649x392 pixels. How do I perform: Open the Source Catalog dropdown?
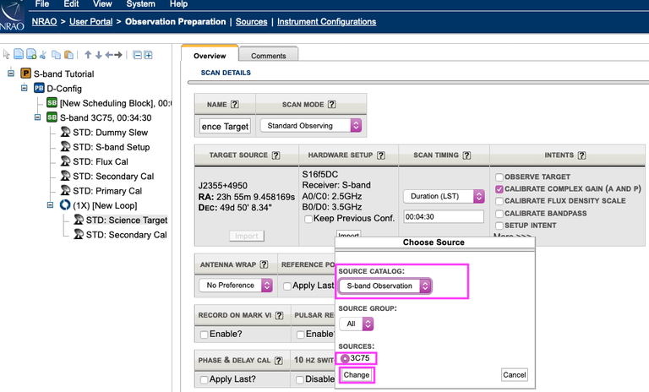[x=390, y=286]
